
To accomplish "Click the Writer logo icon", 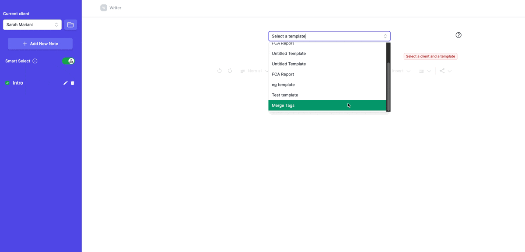I will (x=104, y=8).
